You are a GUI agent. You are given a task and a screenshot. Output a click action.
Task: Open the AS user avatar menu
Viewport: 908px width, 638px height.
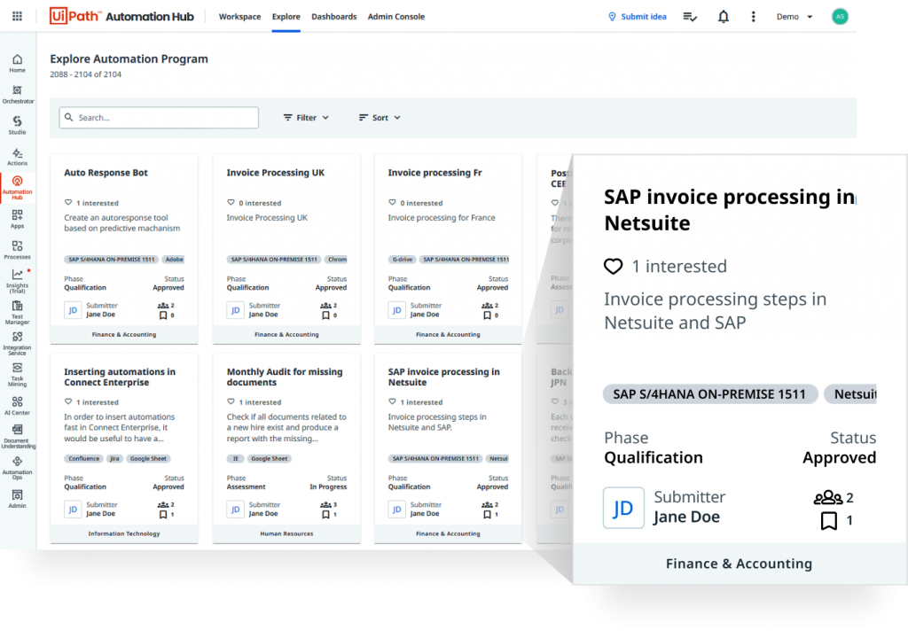point(840,17)
